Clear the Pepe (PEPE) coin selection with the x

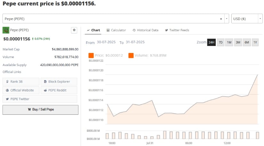pyautogui.click(x=221, y=19)
